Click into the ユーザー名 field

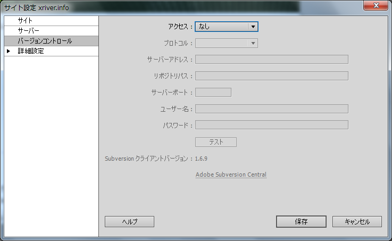271,109
